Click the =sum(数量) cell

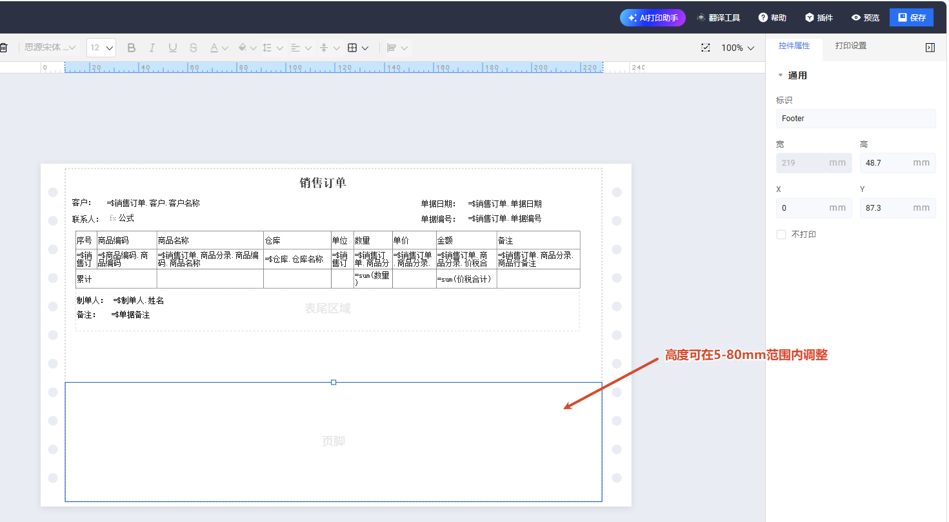click(x=373, y=279)
